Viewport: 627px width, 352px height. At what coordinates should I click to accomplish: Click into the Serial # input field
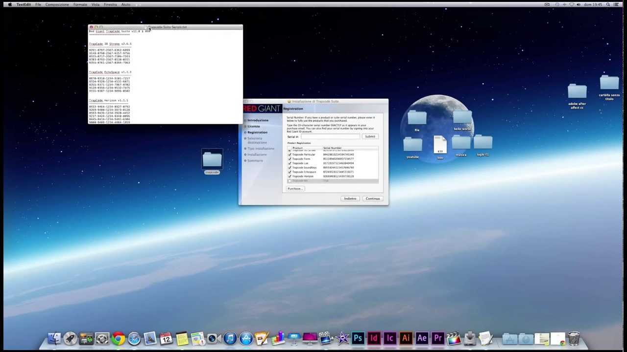(x=330, y=136)
